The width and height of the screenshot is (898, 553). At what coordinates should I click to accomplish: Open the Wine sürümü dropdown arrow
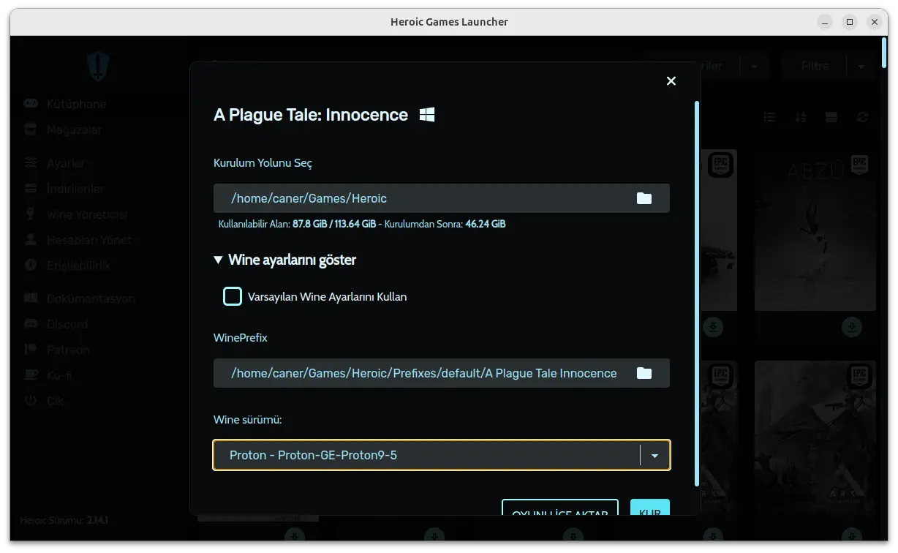[x=654, y=455]
